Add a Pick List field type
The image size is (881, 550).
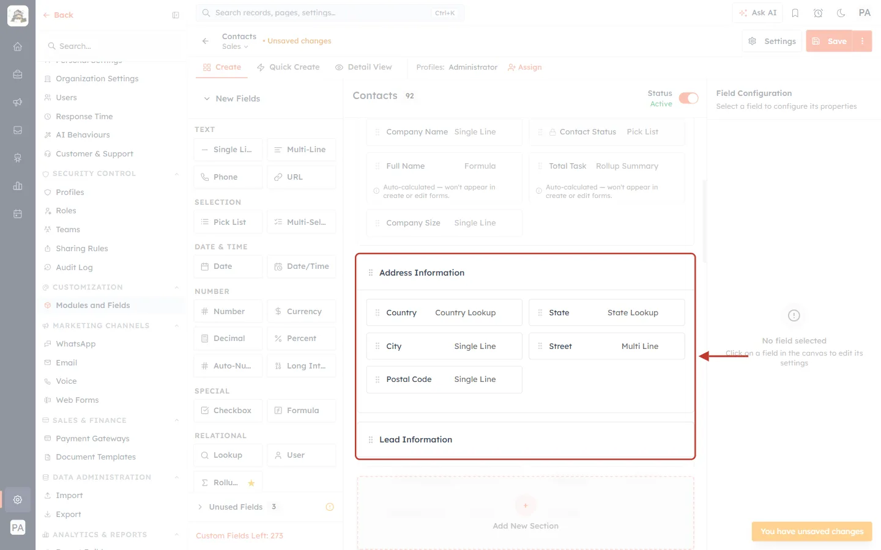(228, 222)
